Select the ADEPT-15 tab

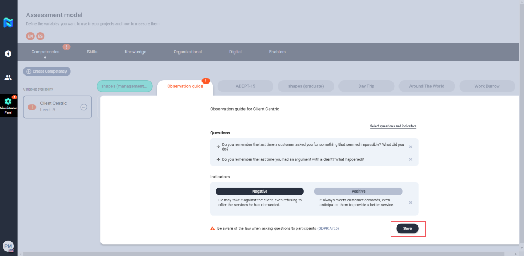[245, 86]
